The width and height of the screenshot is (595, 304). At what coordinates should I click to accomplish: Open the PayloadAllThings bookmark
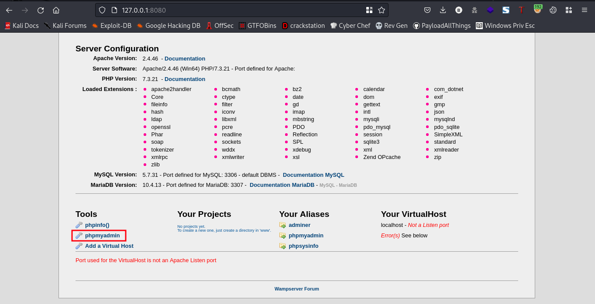click(x=442, y=26)
